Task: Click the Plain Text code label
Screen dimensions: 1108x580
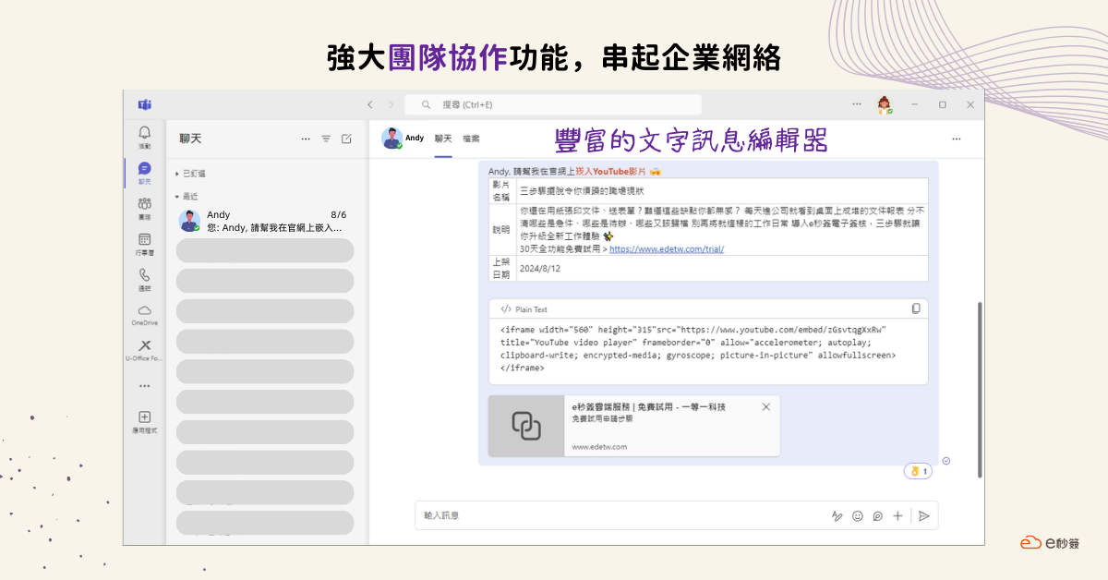Action: pos(531,309)
